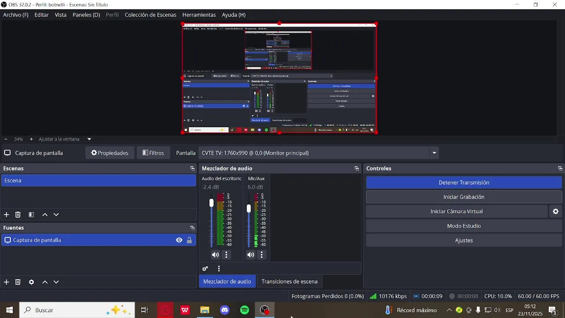Open audio mixer menu three-dot icon
The image size is (565, 318).
pos(219,269)
